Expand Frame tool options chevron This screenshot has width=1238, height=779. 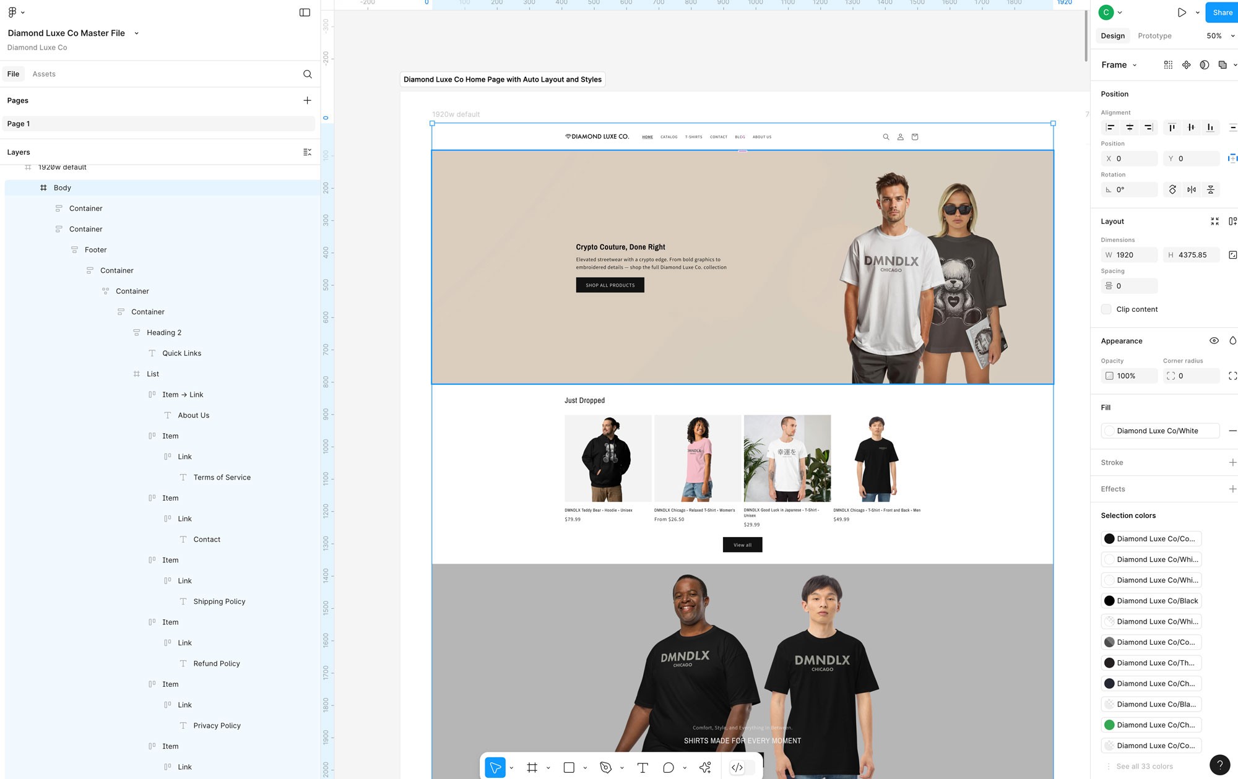[x=548, y=768]
